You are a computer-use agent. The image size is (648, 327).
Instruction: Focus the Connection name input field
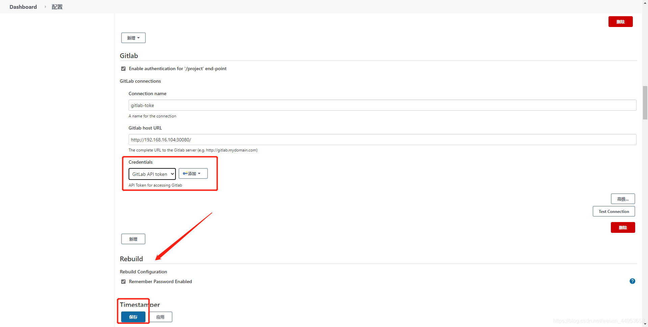click(x=382, y=105)
